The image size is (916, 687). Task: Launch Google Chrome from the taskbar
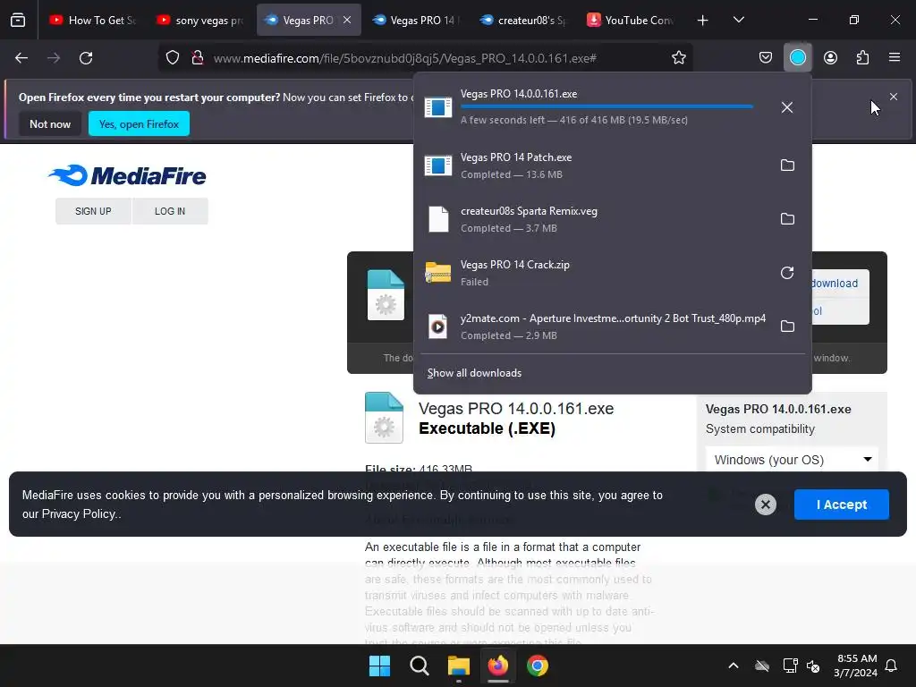click(538, 666)
